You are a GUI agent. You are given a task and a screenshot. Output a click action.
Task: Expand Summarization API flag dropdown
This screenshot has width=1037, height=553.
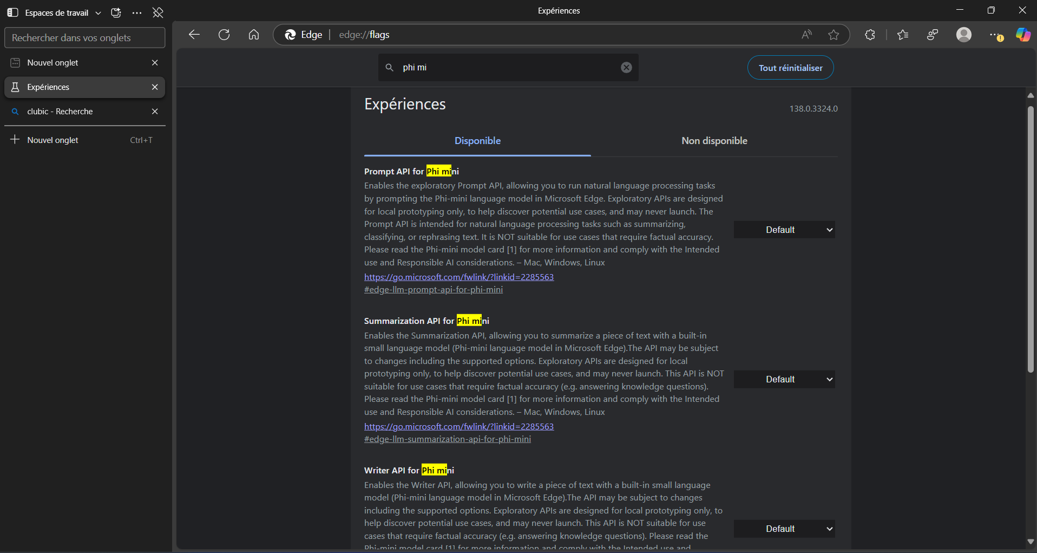pyautogui.click(x=784, y=379)
